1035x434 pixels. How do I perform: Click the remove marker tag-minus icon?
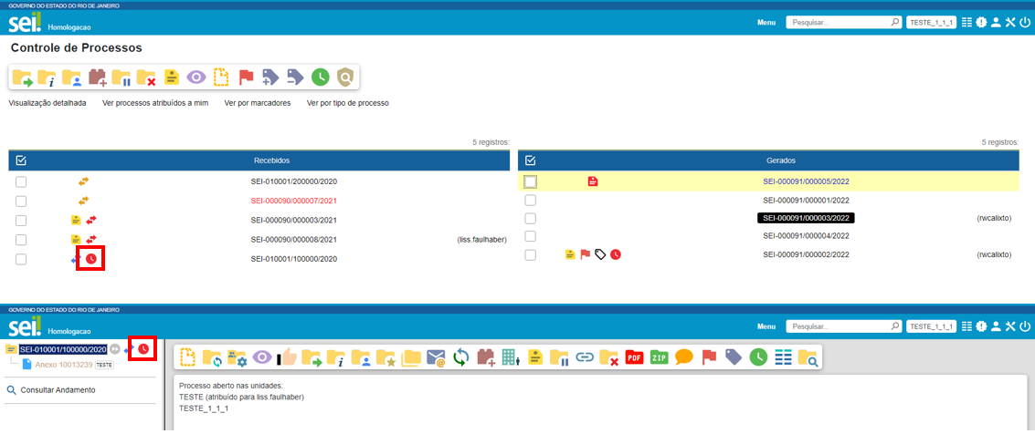(x=295, y=77)
